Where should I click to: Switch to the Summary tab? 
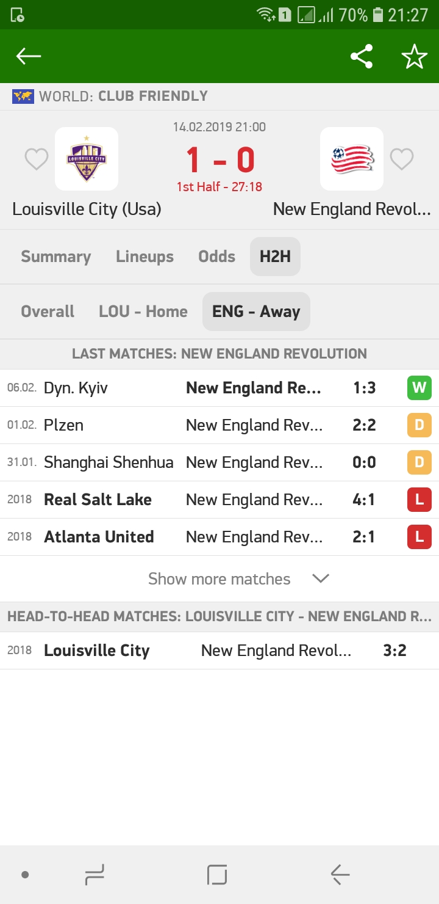click(56, 257)
